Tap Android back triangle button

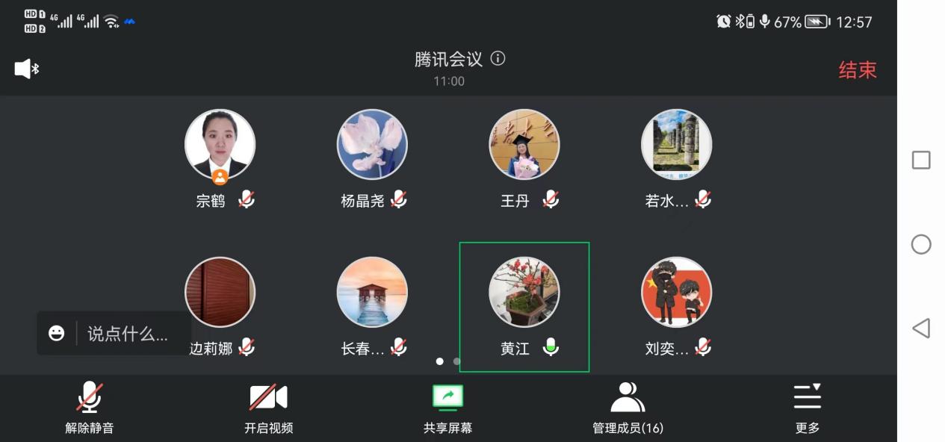click(921, 328)
